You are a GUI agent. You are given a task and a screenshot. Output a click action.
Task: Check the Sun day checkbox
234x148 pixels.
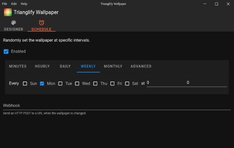[25, 84]
